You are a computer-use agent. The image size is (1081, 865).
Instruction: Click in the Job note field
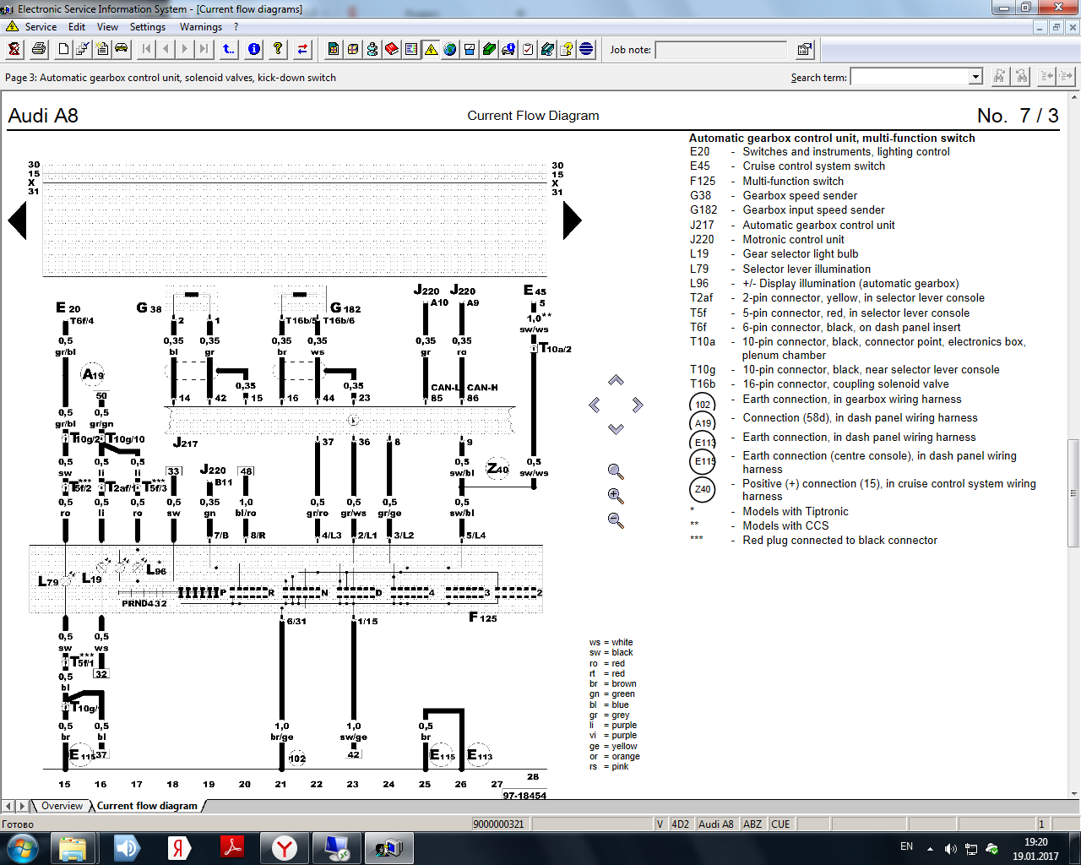(721, 50)
